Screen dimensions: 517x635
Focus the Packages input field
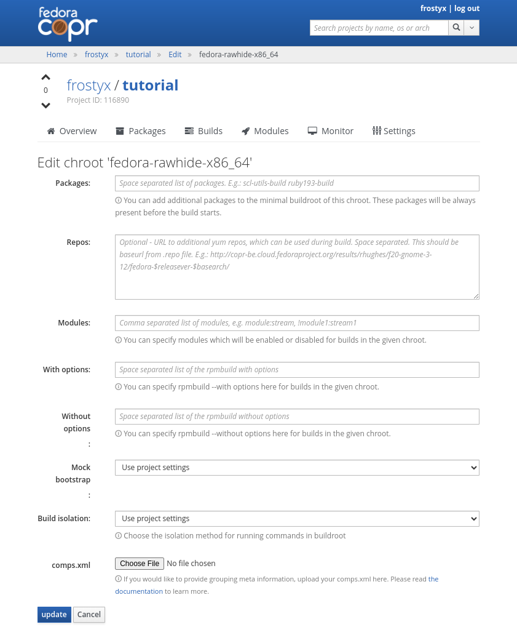tap(297, 183)
